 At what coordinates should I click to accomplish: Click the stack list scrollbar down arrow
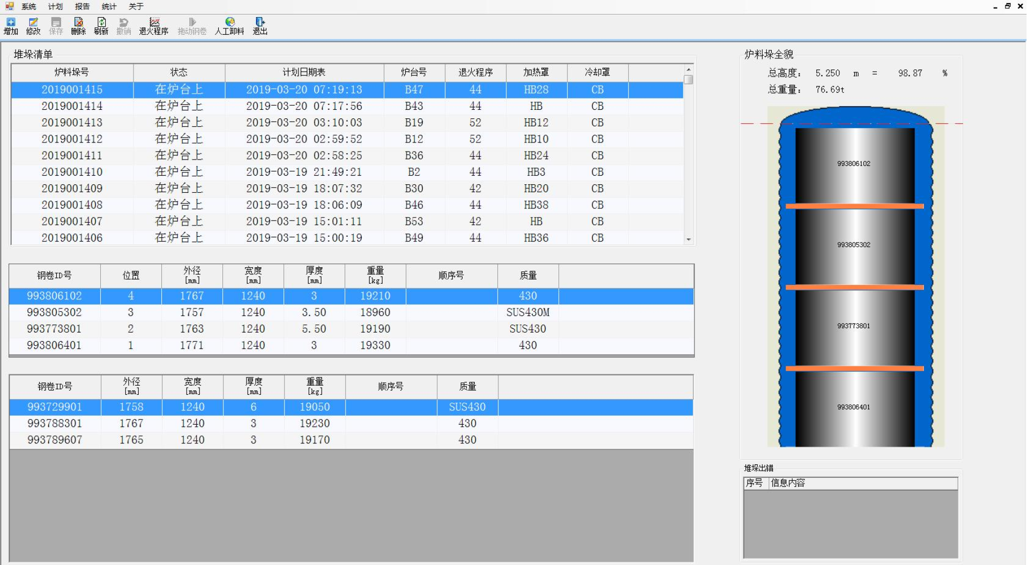click(689, 239)
